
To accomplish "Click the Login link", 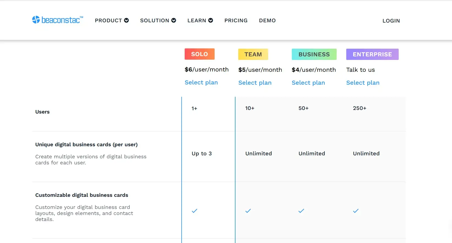I will (x=391, y=21).
